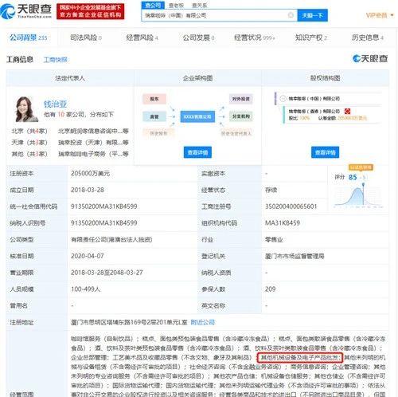This screenshot has width=398, height=397.
Task: Clear the search box with the X icon
Action: pyautogui.click(x=291, y=15)
